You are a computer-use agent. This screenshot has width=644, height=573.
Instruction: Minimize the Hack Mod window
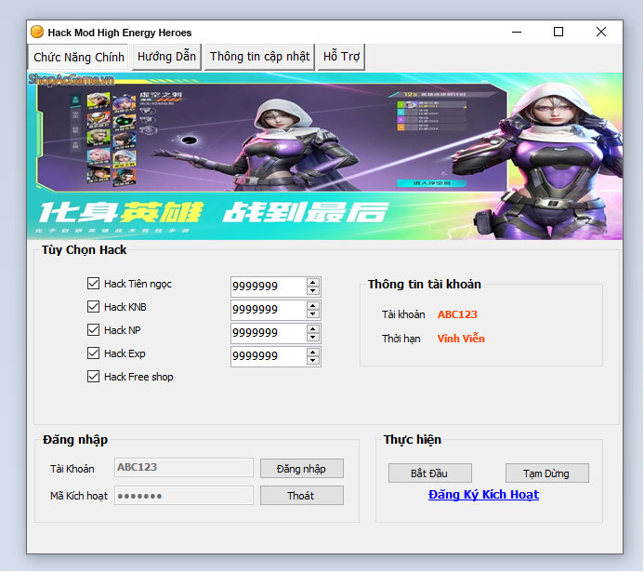tap(517, 32)
